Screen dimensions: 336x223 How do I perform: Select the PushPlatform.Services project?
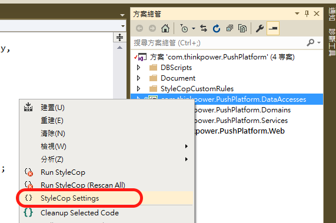241,121
